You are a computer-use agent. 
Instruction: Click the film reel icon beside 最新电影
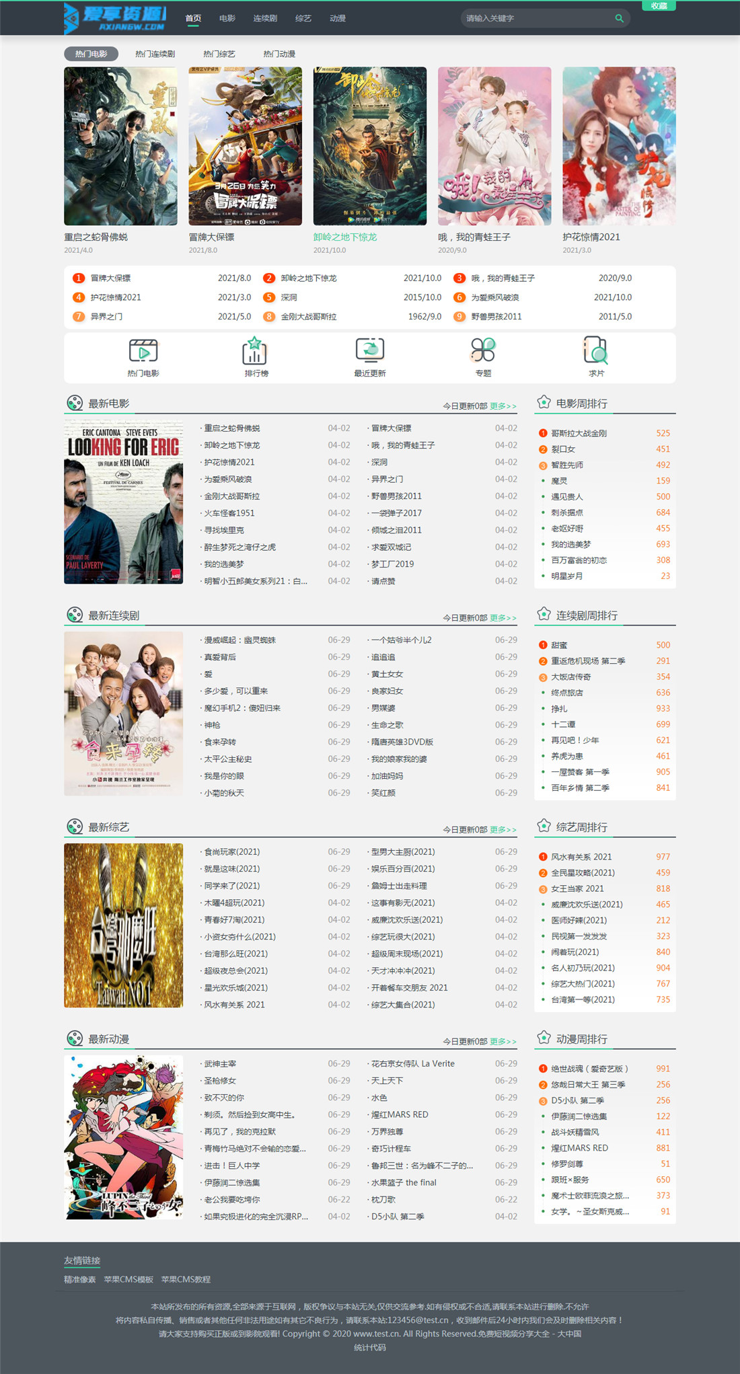tap(75, 404)
